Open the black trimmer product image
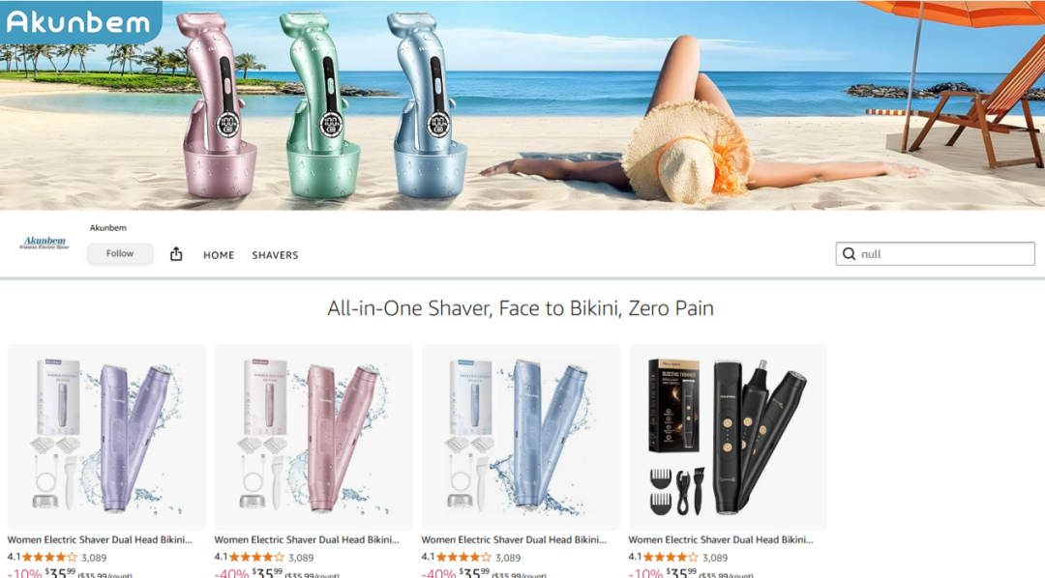This screenshot has height=578, width=1045. 728,437
